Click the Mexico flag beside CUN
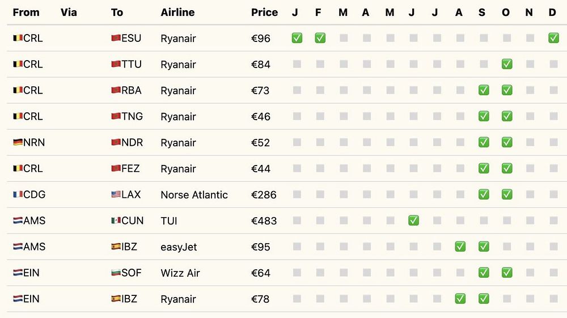The height and width of the screenshot is (318, 567). click(116, 221)
